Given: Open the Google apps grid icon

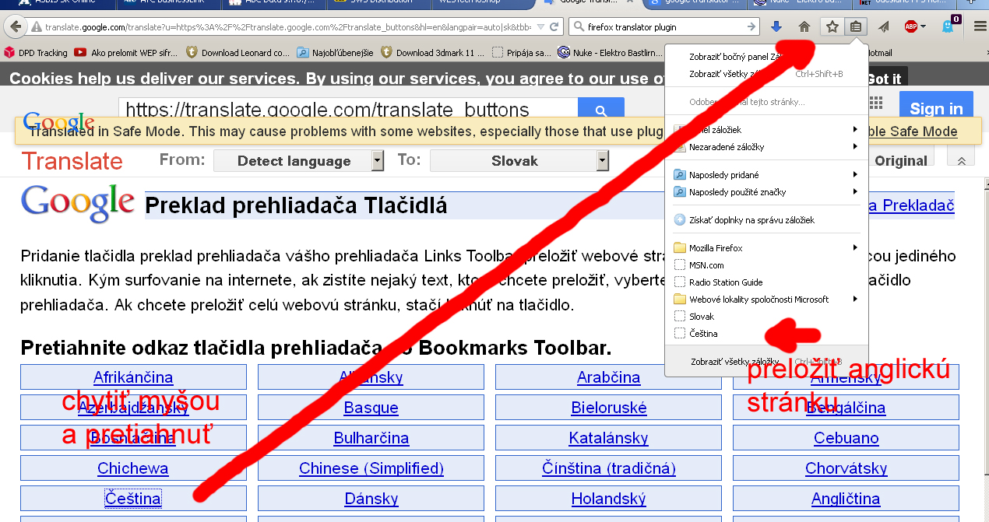Looking at the screenshot, I should (x=876, y=103).
